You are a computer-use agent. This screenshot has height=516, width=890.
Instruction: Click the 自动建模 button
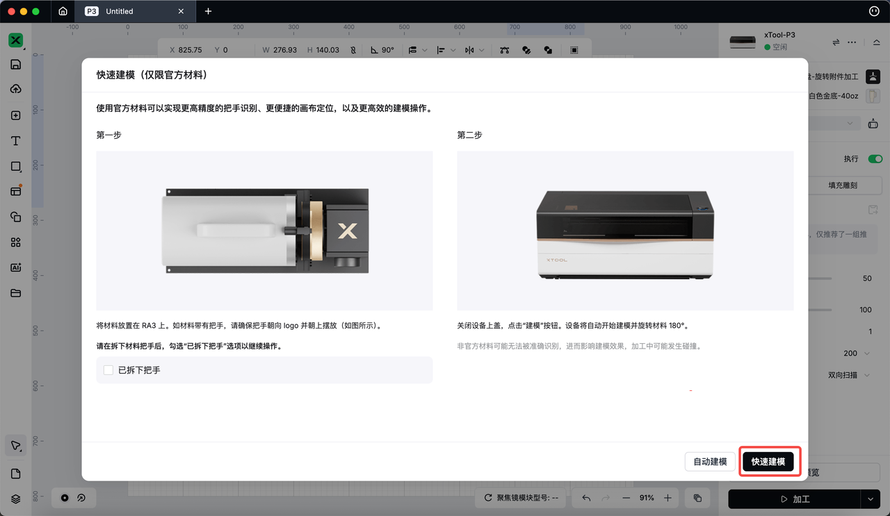pos(710,462)
